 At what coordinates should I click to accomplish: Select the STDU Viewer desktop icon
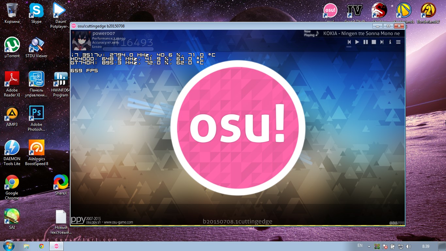coord(36,47)
